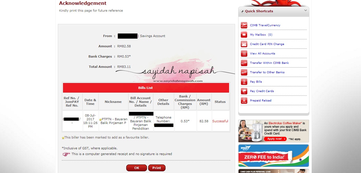Viewport: 361px width, 173px height.
Task: Click the 0.53* bank charges cell
Action: 185,121
